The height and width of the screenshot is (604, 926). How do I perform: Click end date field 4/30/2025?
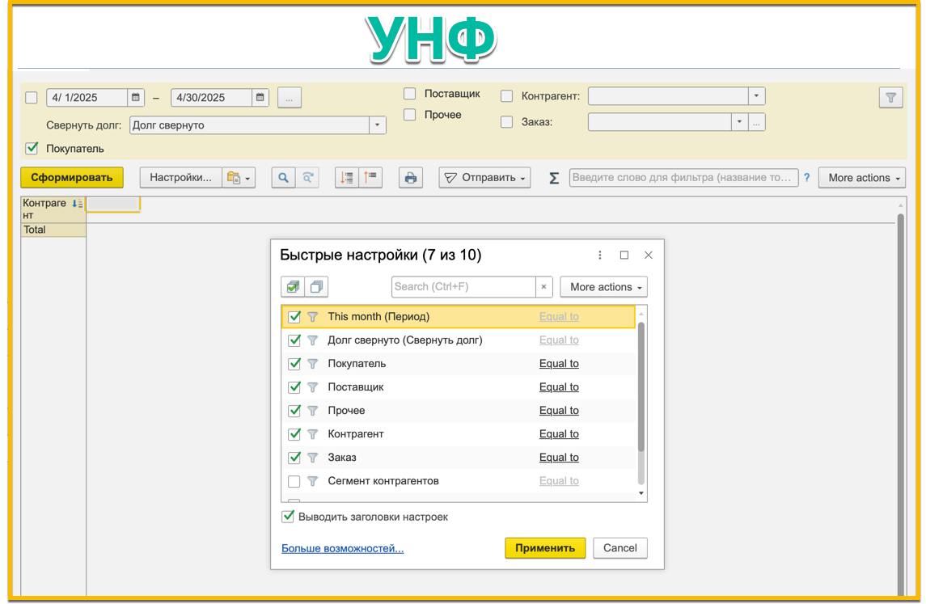tap(212, 97)
